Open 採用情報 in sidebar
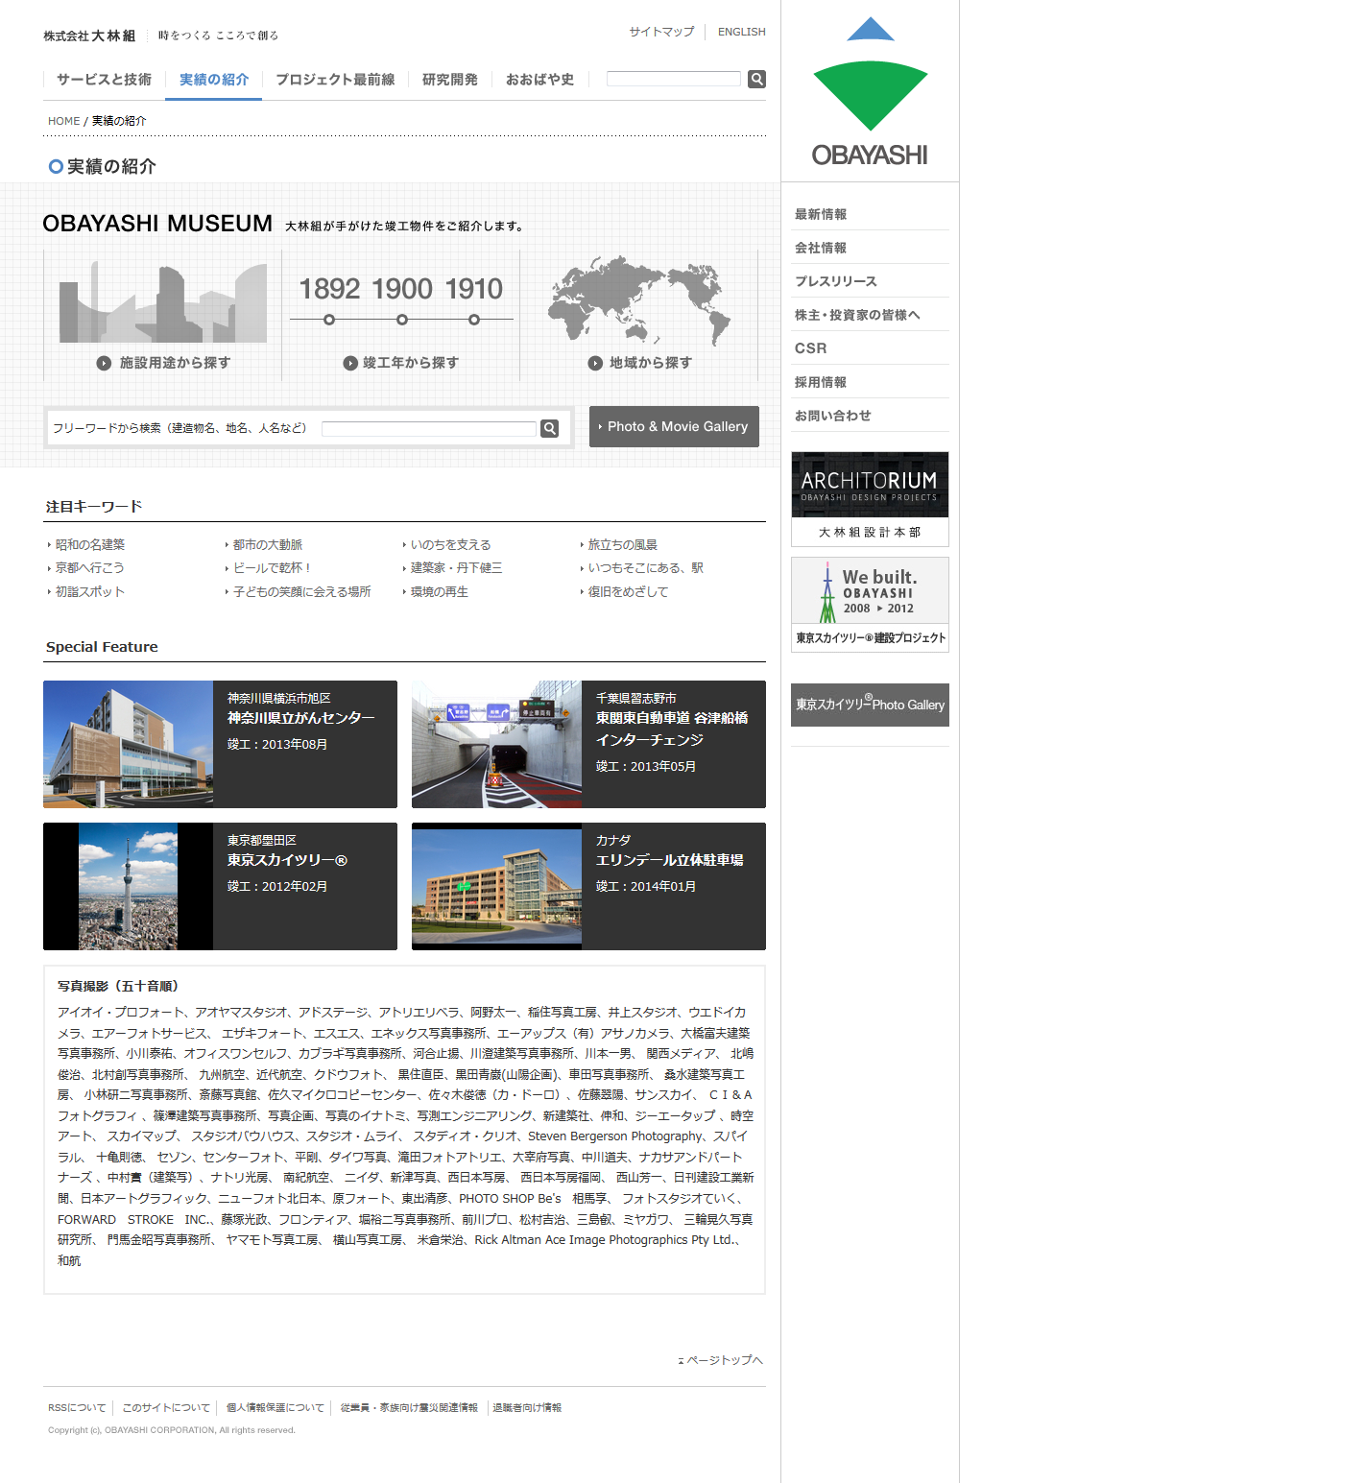 tap(821, 382)
